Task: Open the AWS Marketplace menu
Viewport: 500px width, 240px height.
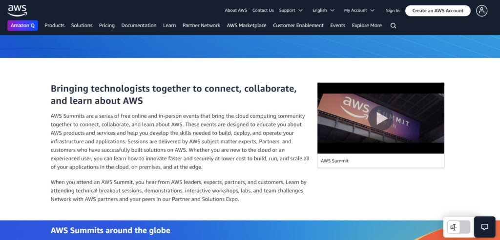Action: [x=247, y=25]
